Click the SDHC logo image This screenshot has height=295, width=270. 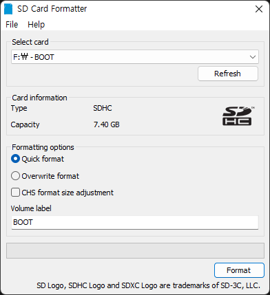click(238, 116)
